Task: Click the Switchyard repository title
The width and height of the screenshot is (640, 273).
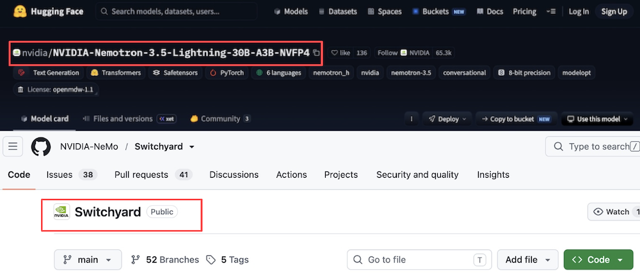Action: pos(108,212)
